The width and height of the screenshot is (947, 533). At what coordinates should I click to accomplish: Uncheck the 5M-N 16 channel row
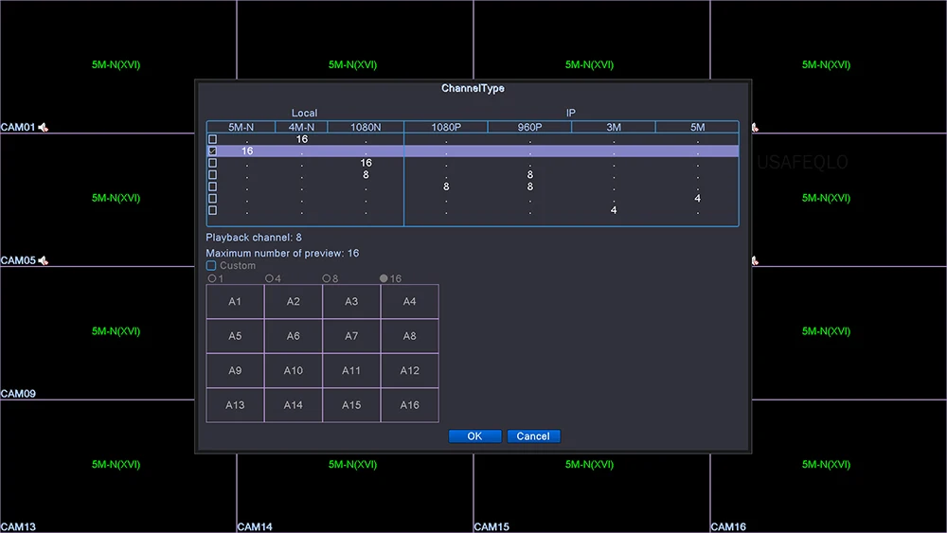[x=212, y=151]
